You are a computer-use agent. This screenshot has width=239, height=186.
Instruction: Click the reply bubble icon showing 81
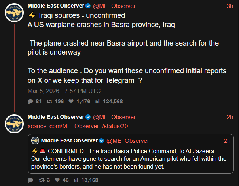(x=30, y=101)
